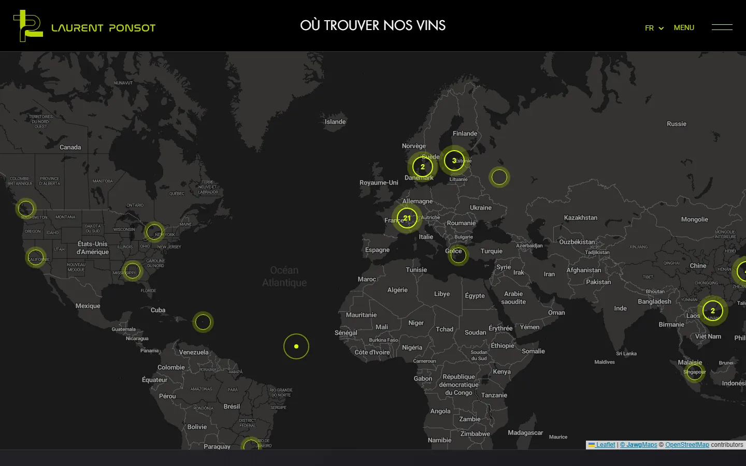Open the MENU link

coord(684,27)
